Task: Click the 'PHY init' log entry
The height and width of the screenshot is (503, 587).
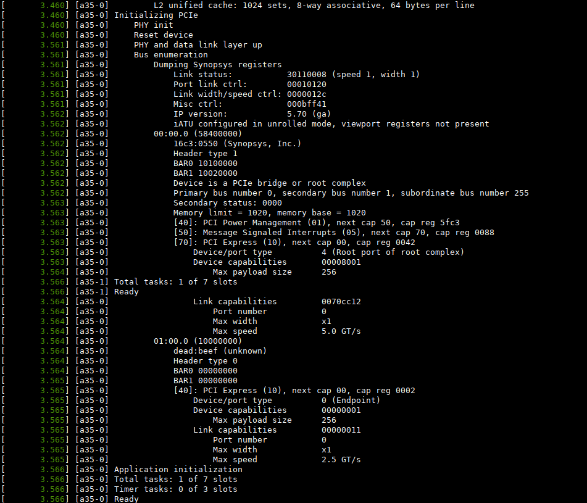Action: 153,25
